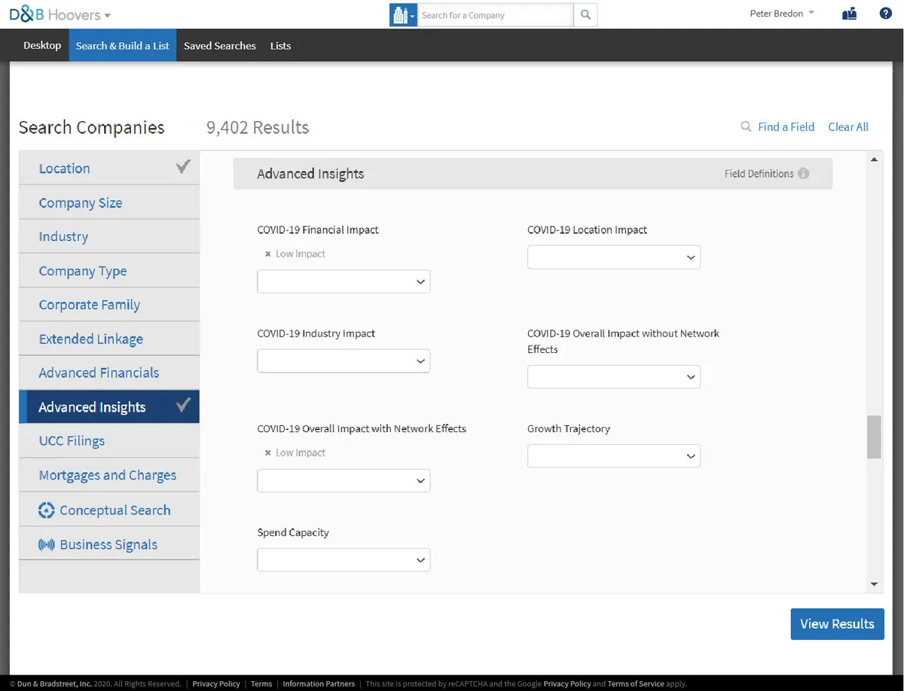Viewport: 904px width, 691px height.
Task: Click the View Results button
Action: pyautogui.click(x=837, y=624)
